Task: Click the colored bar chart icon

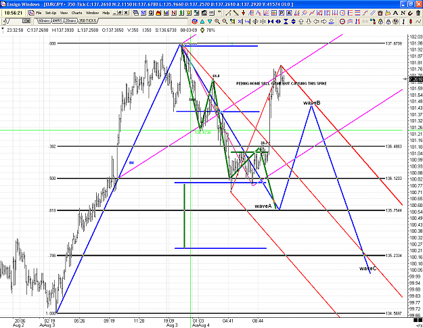Action: tap(166, 13)
